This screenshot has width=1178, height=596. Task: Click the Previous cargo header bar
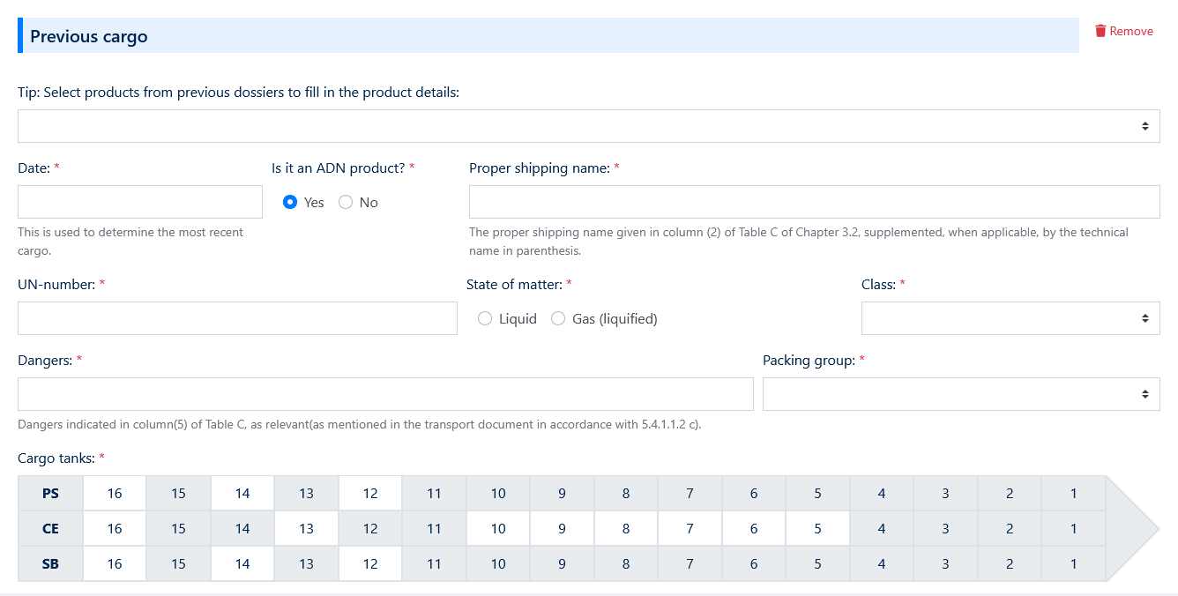[x=547, y=35]
